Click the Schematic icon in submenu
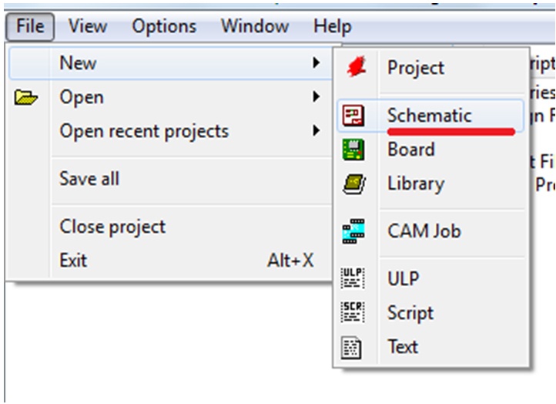The image size is (556, 404). click(x=353, y=116)
